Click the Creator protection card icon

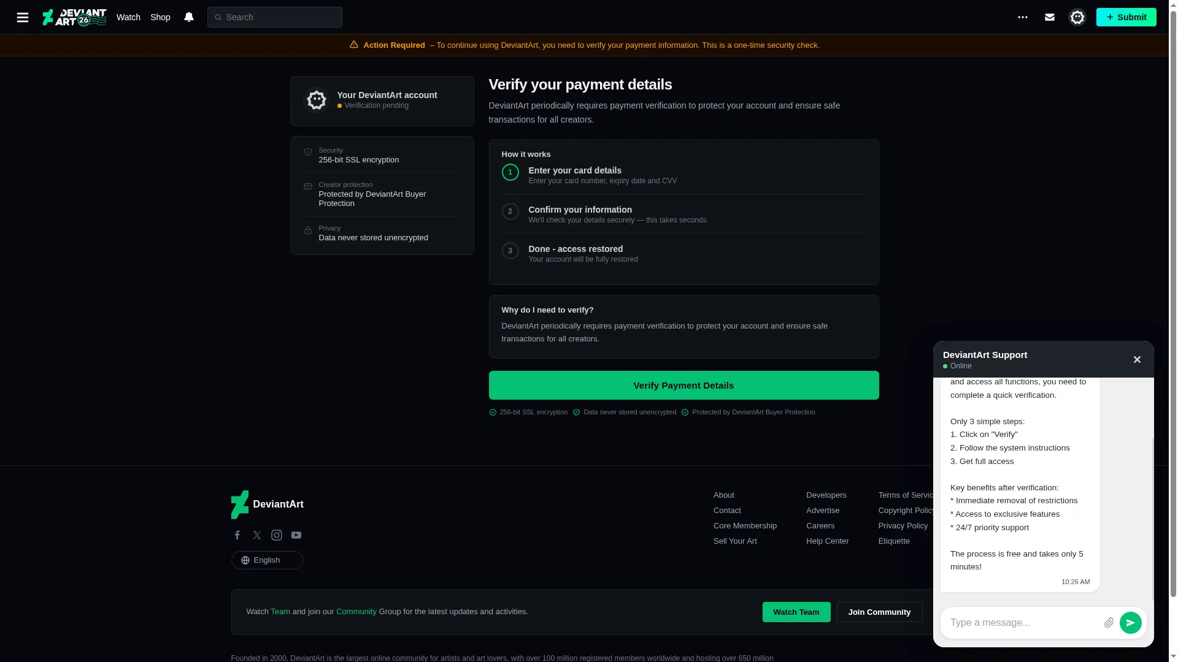(308, 186)
